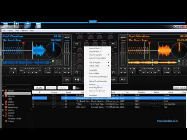Click the Shuffle button
Viewport: 187px width, 140px height.
[x=39, y=88]
